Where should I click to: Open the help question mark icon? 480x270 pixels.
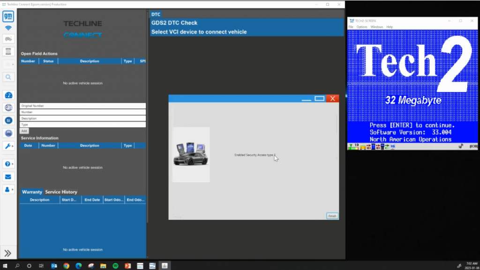click(7, 164)
